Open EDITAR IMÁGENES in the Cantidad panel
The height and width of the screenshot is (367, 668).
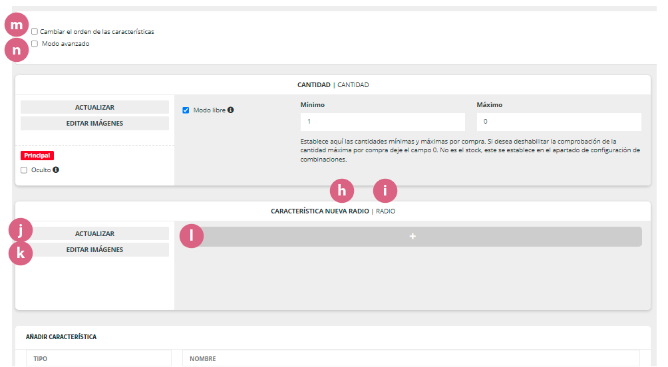[x=94, y=123]
